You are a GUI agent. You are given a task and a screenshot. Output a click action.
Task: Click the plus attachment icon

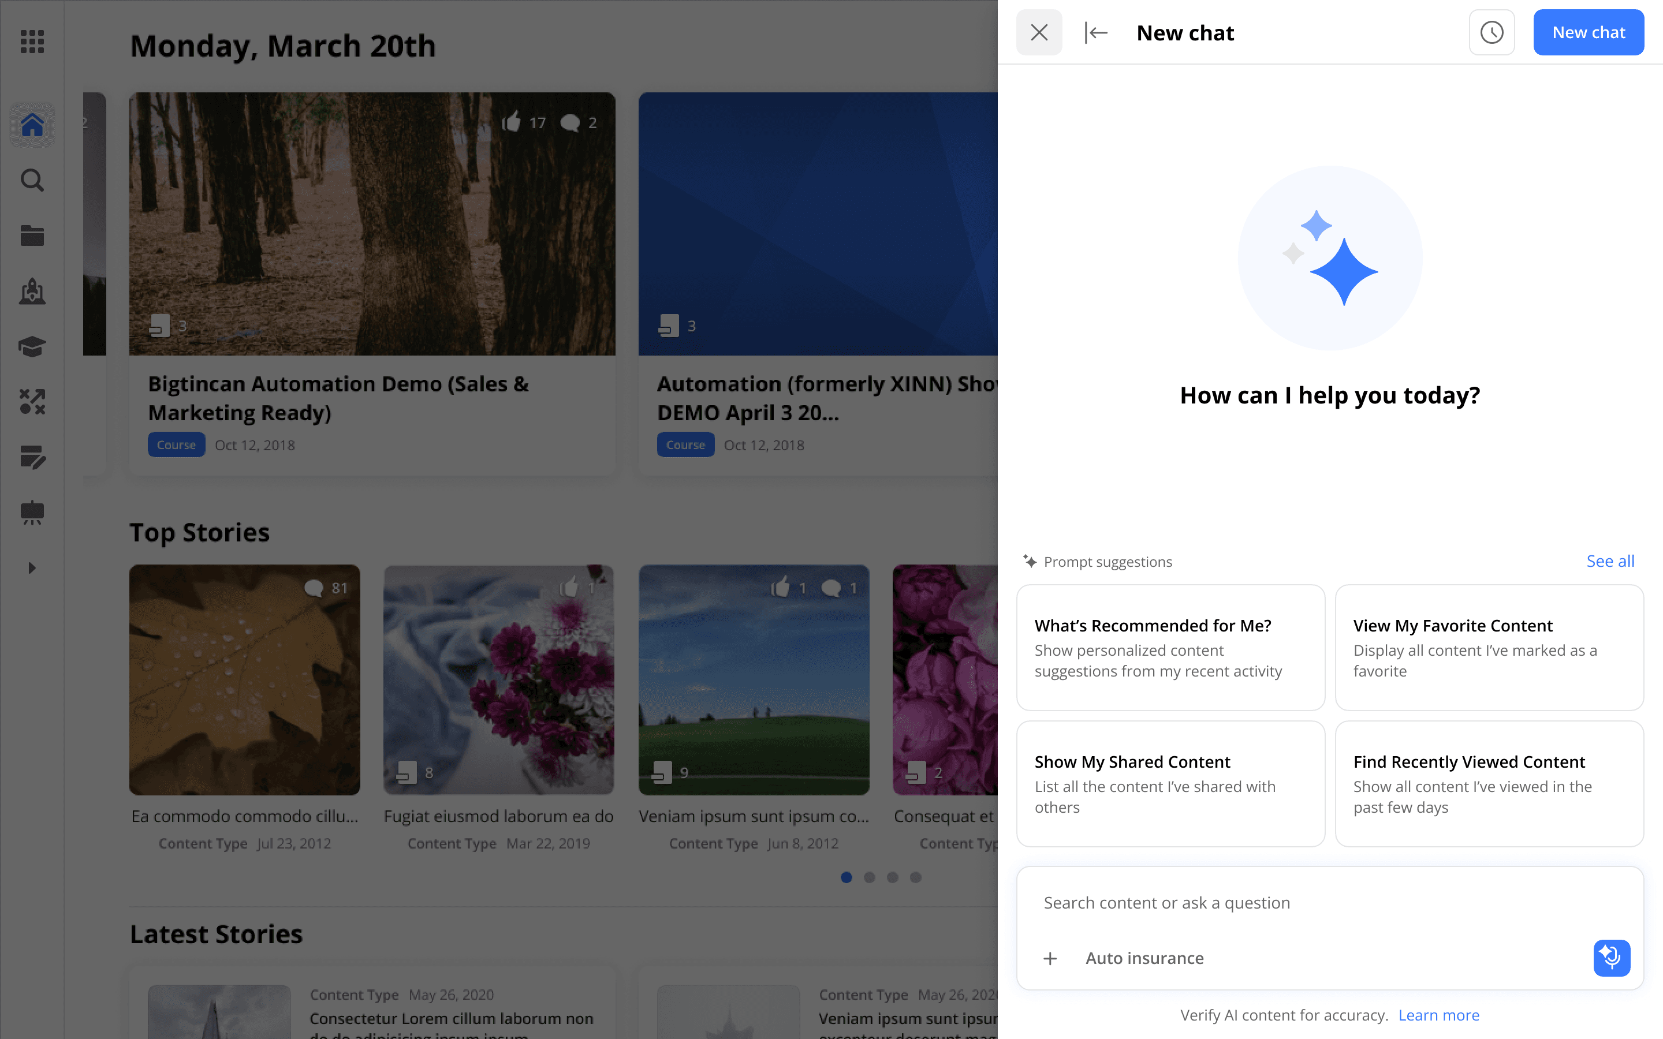coord(1050,959)
